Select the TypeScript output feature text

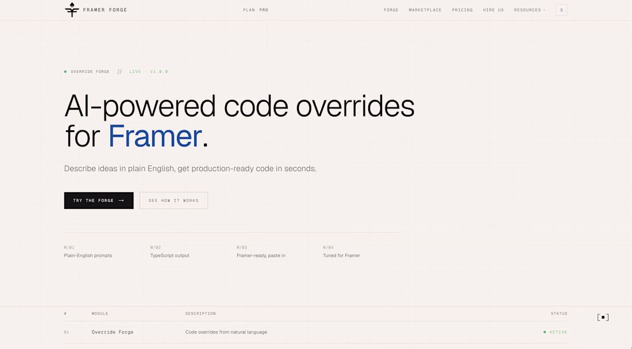(169, 255)
